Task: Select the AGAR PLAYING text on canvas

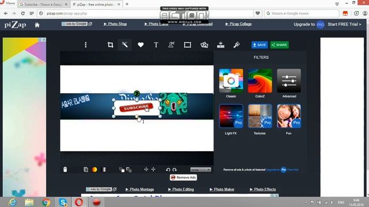Action: pos(76,101)
